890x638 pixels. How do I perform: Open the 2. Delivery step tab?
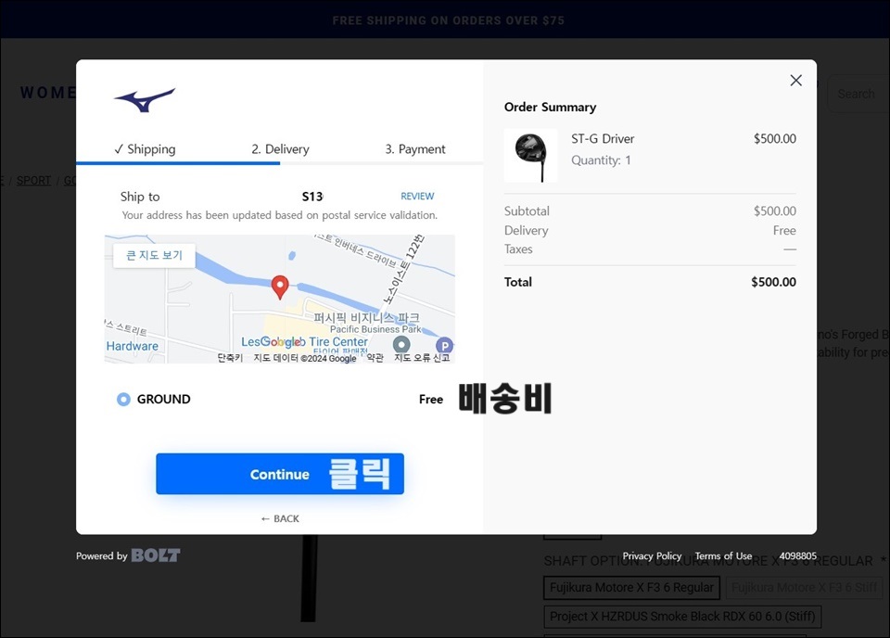pyautogui.click(x=280, y=149)
